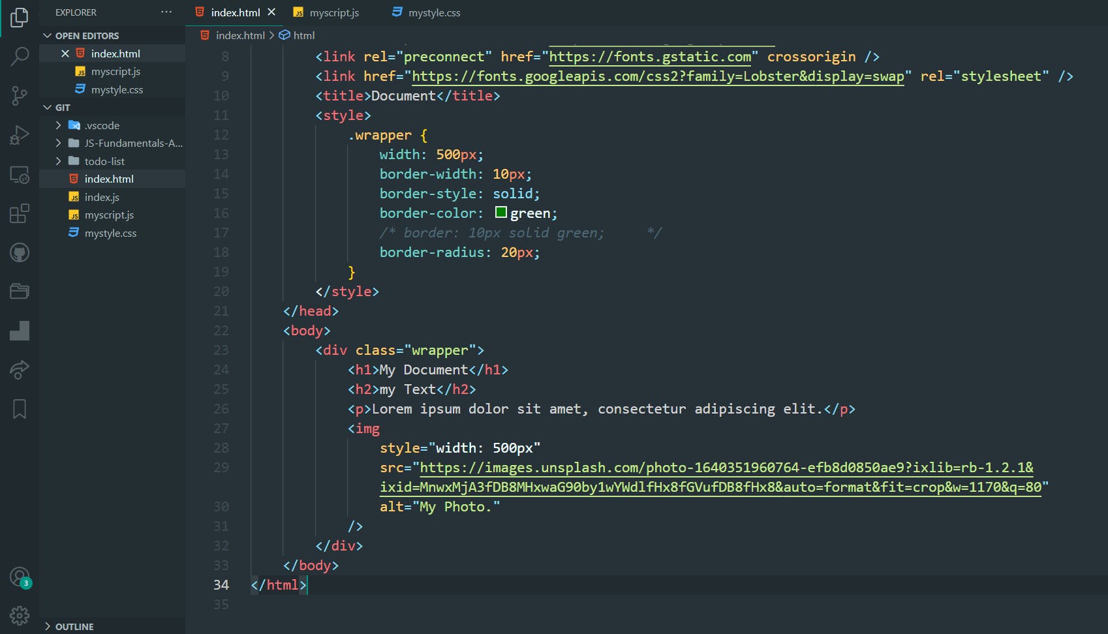Screen dimensions: 1108x634
Task: Open the Live Share icon
Action: [x=20, y=370]
